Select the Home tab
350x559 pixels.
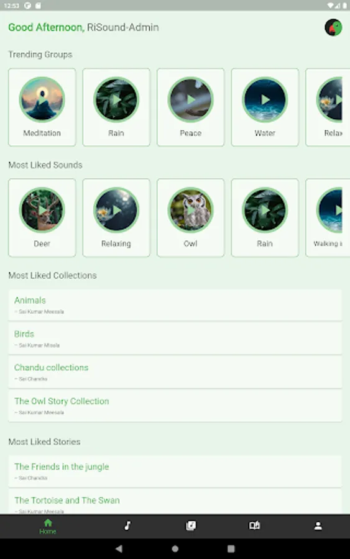point(47,526)
